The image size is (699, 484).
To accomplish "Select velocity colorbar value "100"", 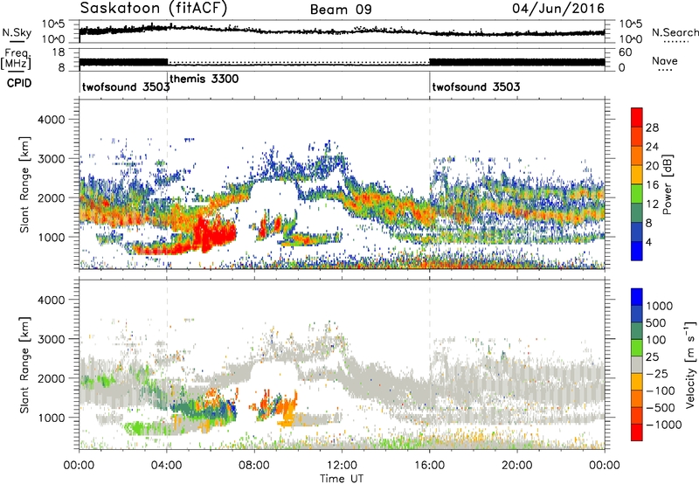I will 656,340.
